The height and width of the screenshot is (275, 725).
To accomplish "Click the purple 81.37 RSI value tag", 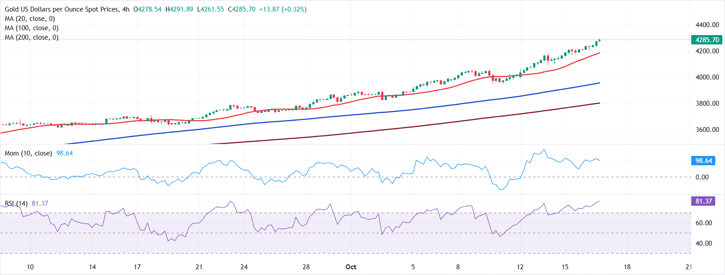I will click(x=703, y=201).
